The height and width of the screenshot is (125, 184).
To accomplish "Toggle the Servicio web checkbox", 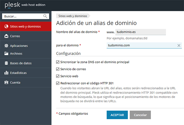I will (x=58, y=76).
